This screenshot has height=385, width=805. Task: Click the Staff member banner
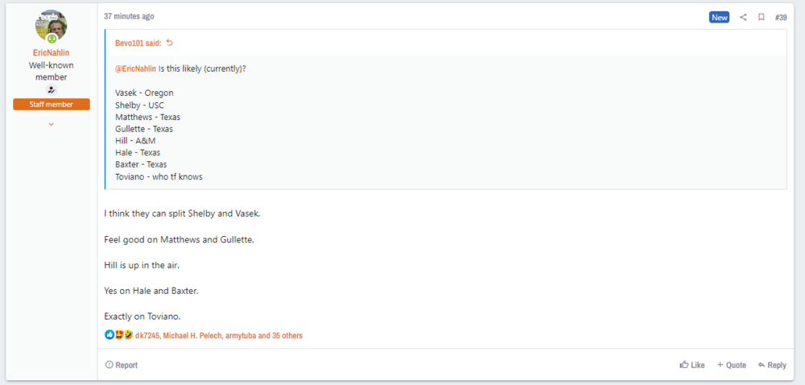52,105
